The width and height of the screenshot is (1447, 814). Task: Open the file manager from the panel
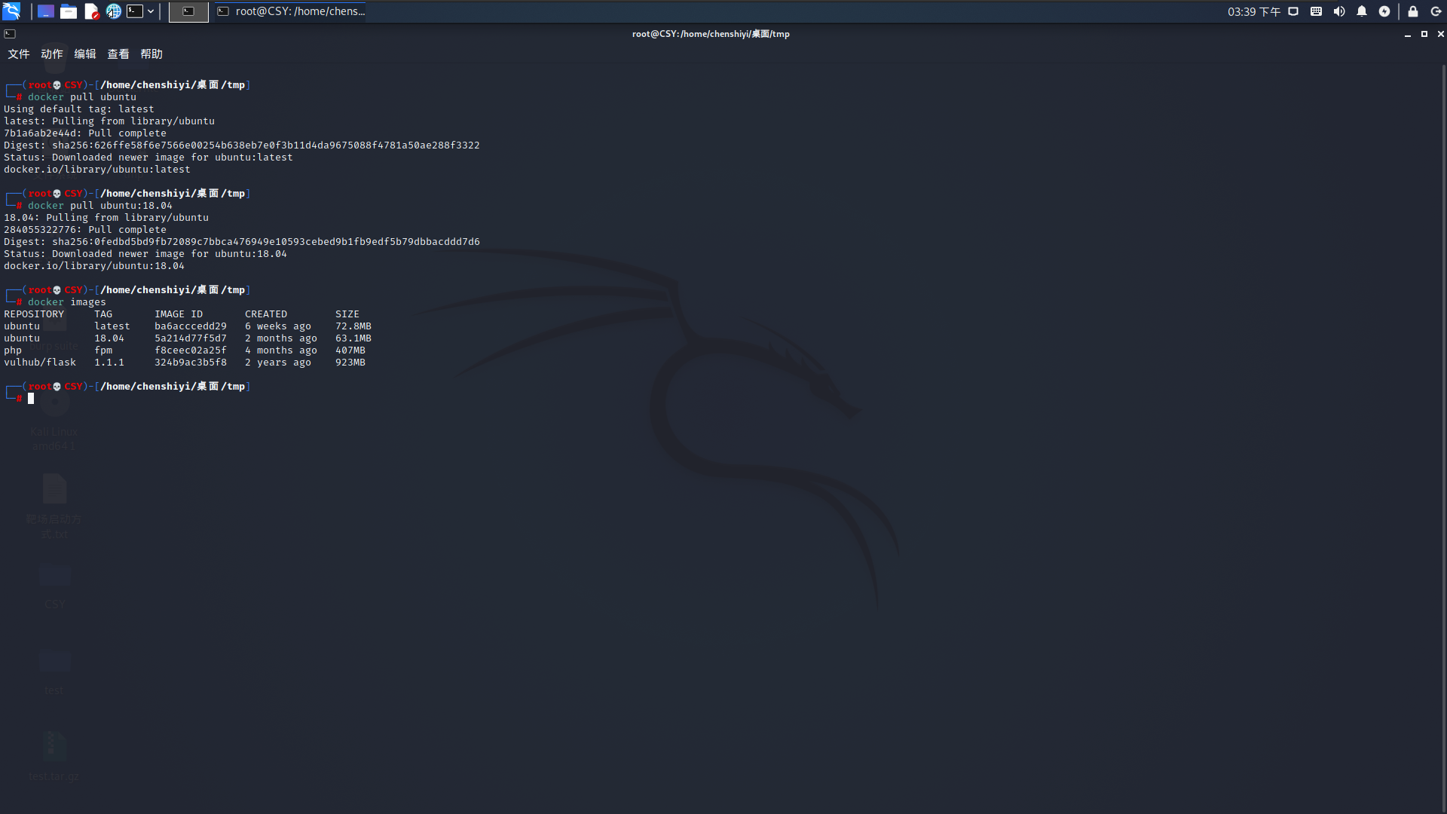(x=69, y=11)
